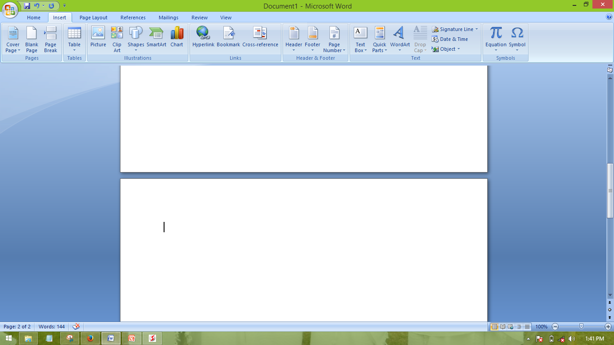Open the WordArt gallery
Image resolution: width=614 pixels, height=345 pixels.
[x=400, y=40]
